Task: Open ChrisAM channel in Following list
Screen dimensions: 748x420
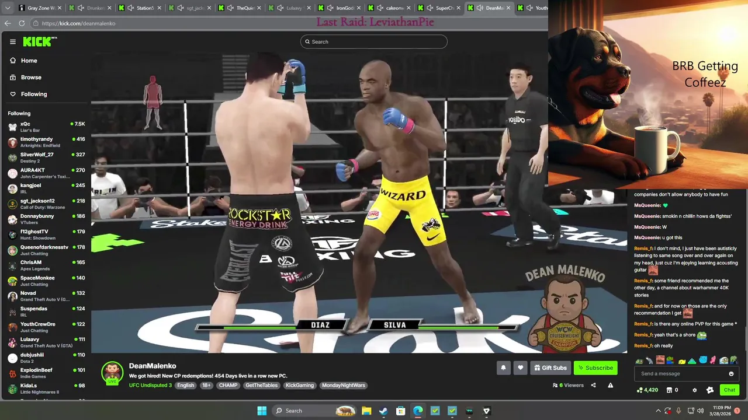Action: [46, 265]
